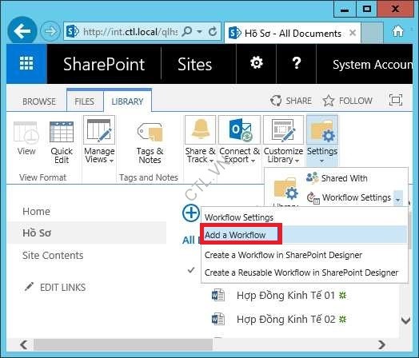Open Tags & Notes from the ribbon
The image size is (419, 358).
150,143
